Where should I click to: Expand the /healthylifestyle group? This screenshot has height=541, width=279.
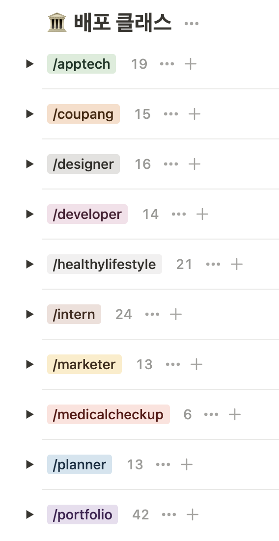29,264
